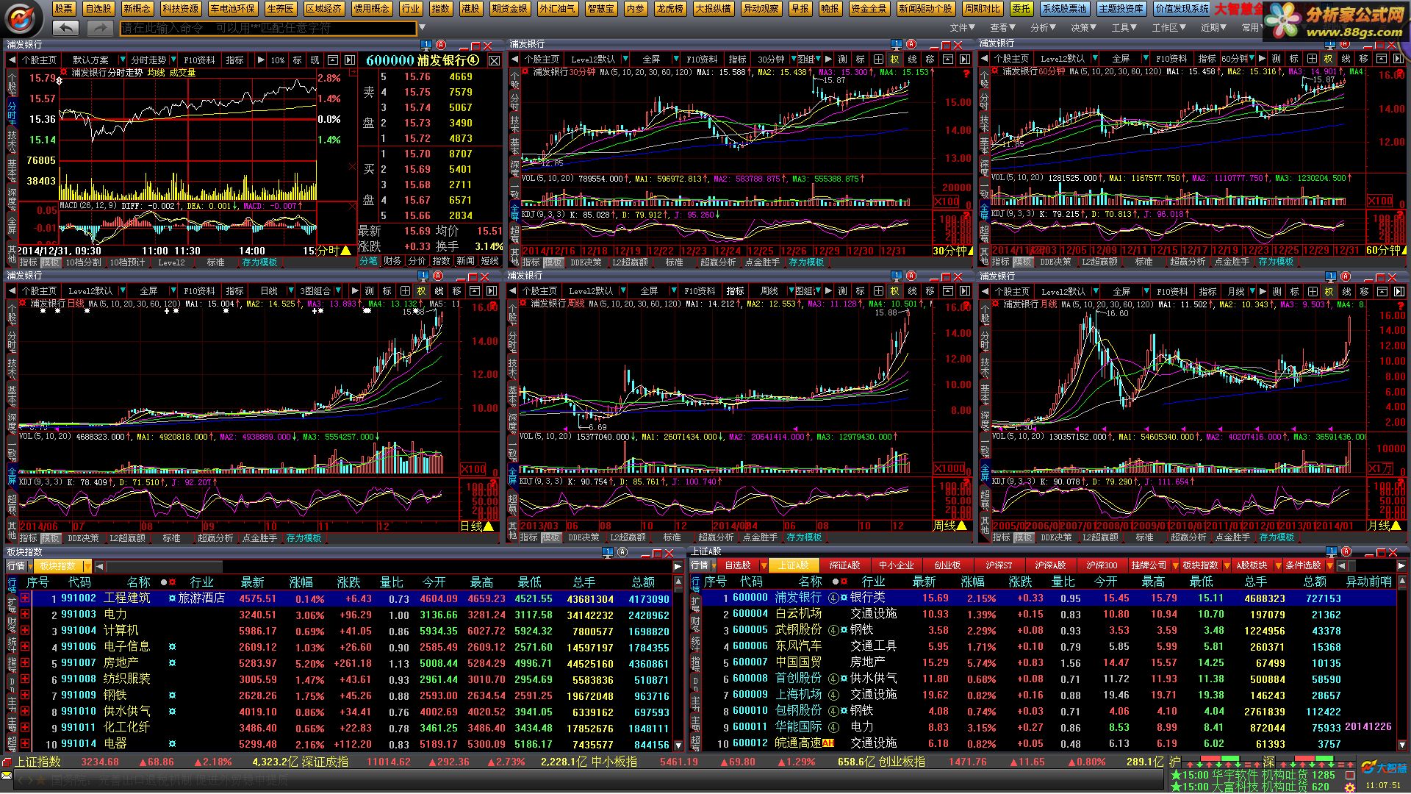Click the horizontal scrollbar in the 板块指数 panel
1411x794 pixels.
(389, 566)
